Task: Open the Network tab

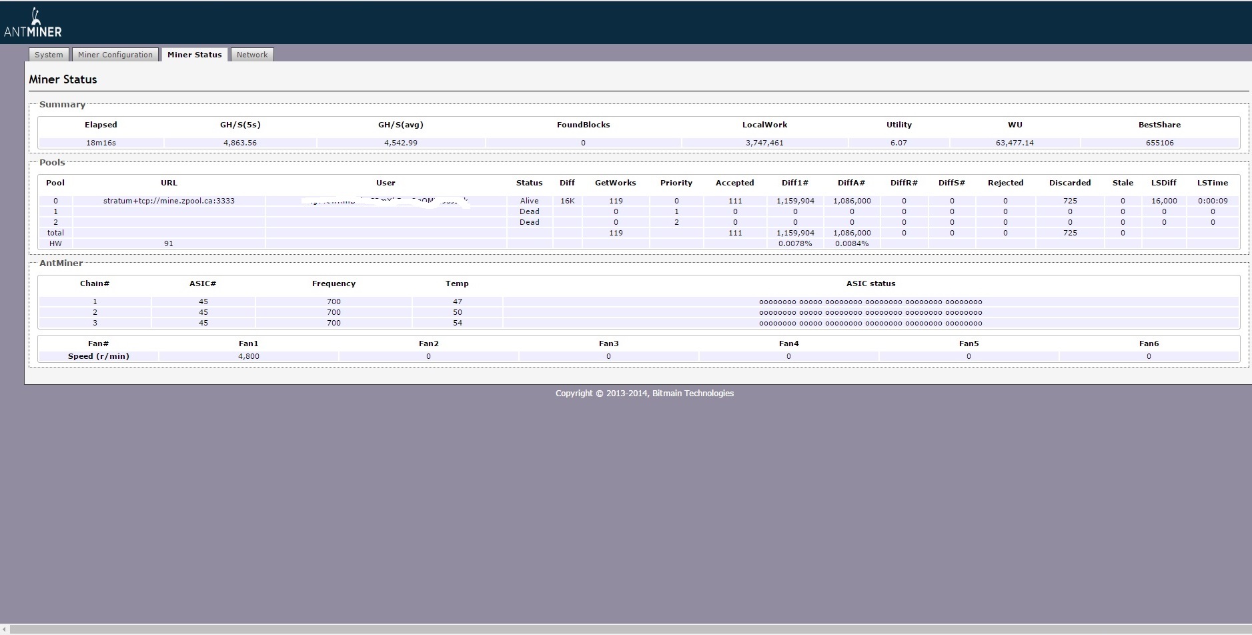Action: tap(252, 55)
